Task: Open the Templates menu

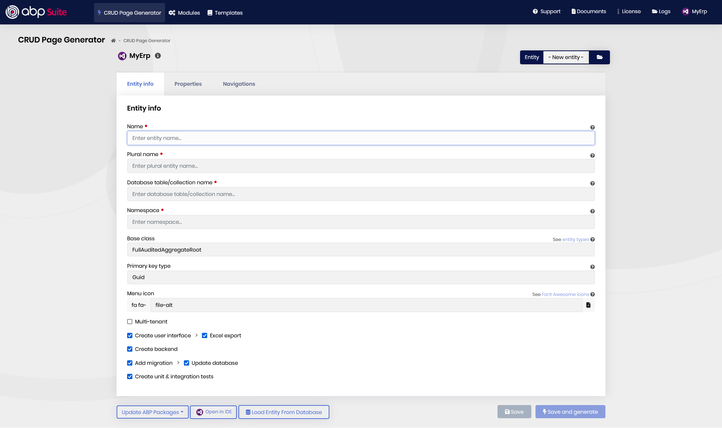Action: tap(225, 13)
